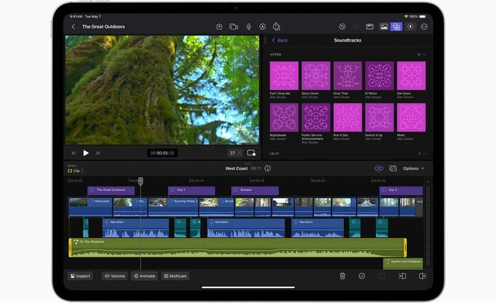Screen dimensions: 496x303
Task: Open the Volume control tab
Action: point(114,276)
